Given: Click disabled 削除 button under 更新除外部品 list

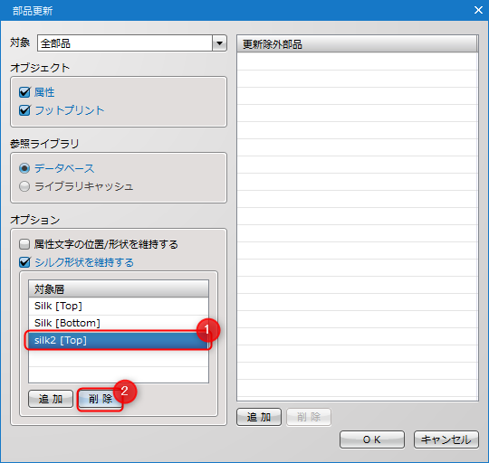Looking at the screenshot, I should click(x=309, y=417).
